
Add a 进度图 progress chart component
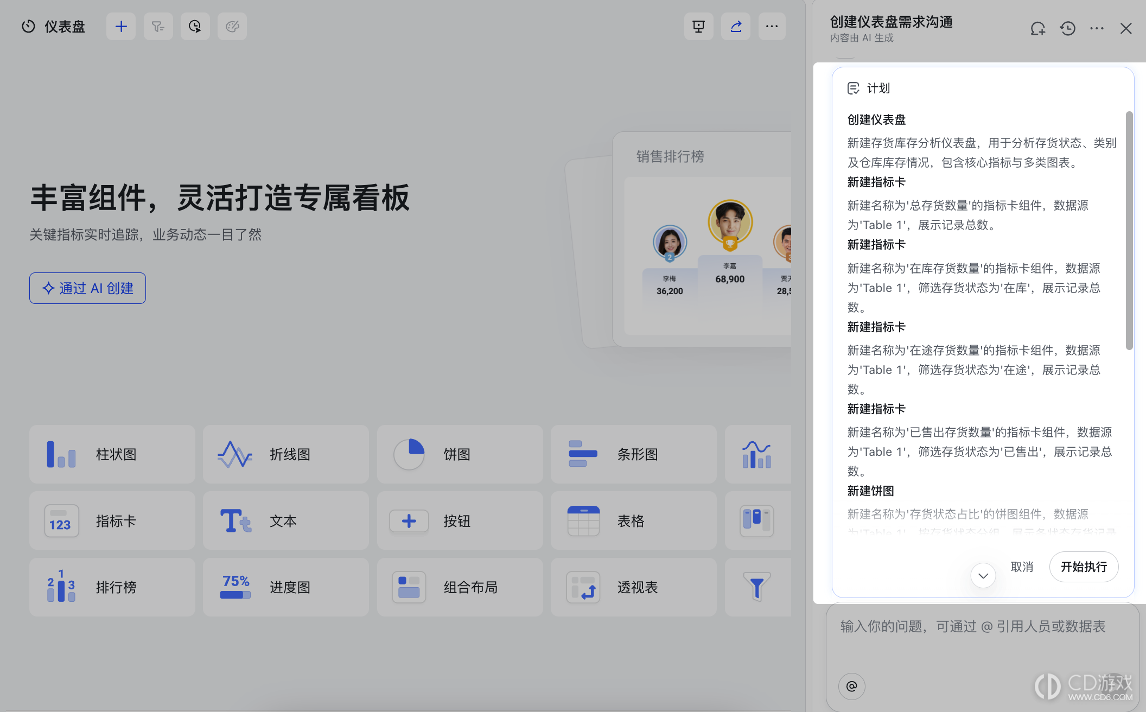coord(286,587)
